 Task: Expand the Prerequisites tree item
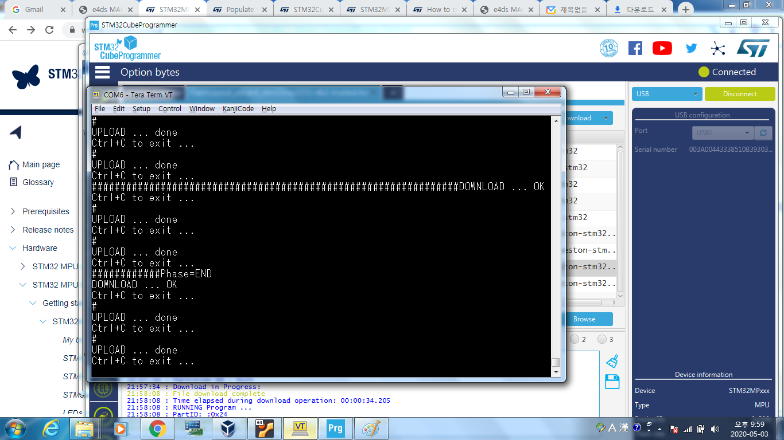click(13, 211)
